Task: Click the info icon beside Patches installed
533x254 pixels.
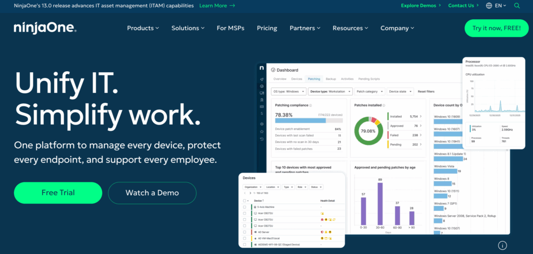Action: point(384,105)
